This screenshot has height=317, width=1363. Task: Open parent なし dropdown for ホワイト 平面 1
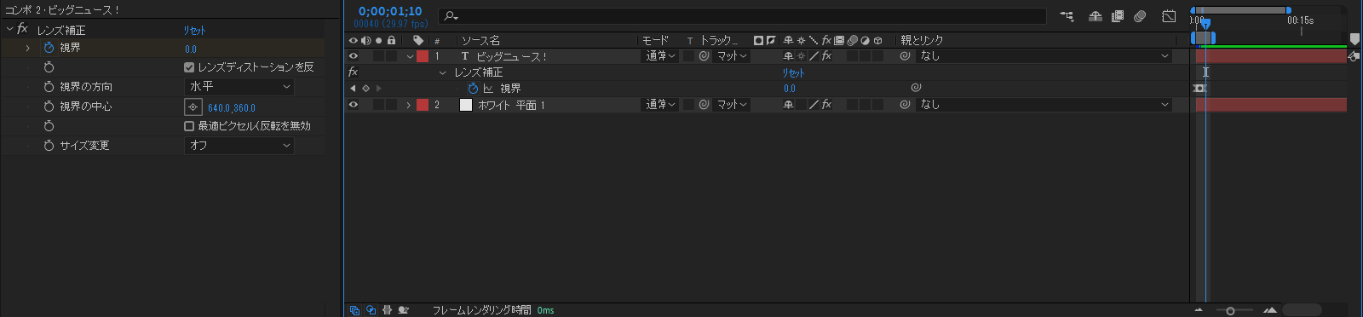(x=1044, y=105)
